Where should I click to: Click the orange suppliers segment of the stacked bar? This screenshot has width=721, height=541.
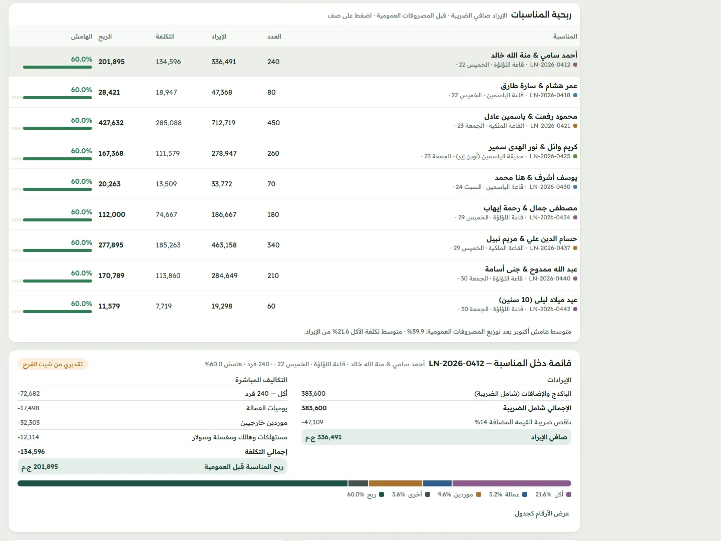[x=396, y=483]
